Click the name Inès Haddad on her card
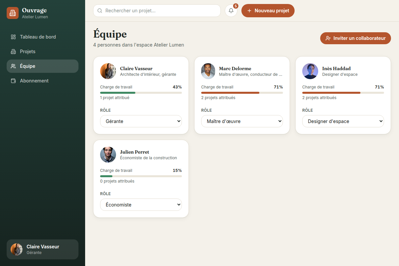Screen dimensions: 399x266 (x=336, y=68)
